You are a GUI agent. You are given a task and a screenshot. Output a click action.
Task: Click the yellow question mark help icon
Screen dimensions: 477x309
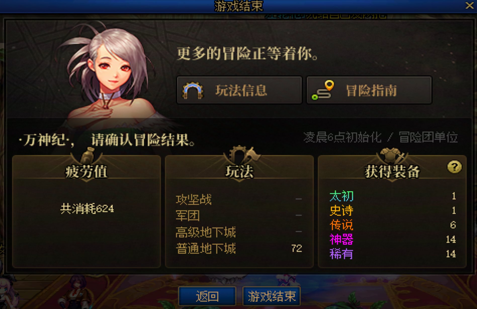click(x=454, y=167)
